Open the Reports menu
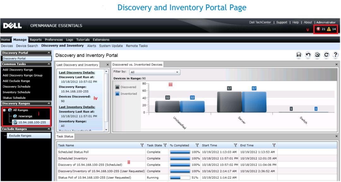Image resolution: width=341 pixels, height=182 pixels. coord(36,39)
